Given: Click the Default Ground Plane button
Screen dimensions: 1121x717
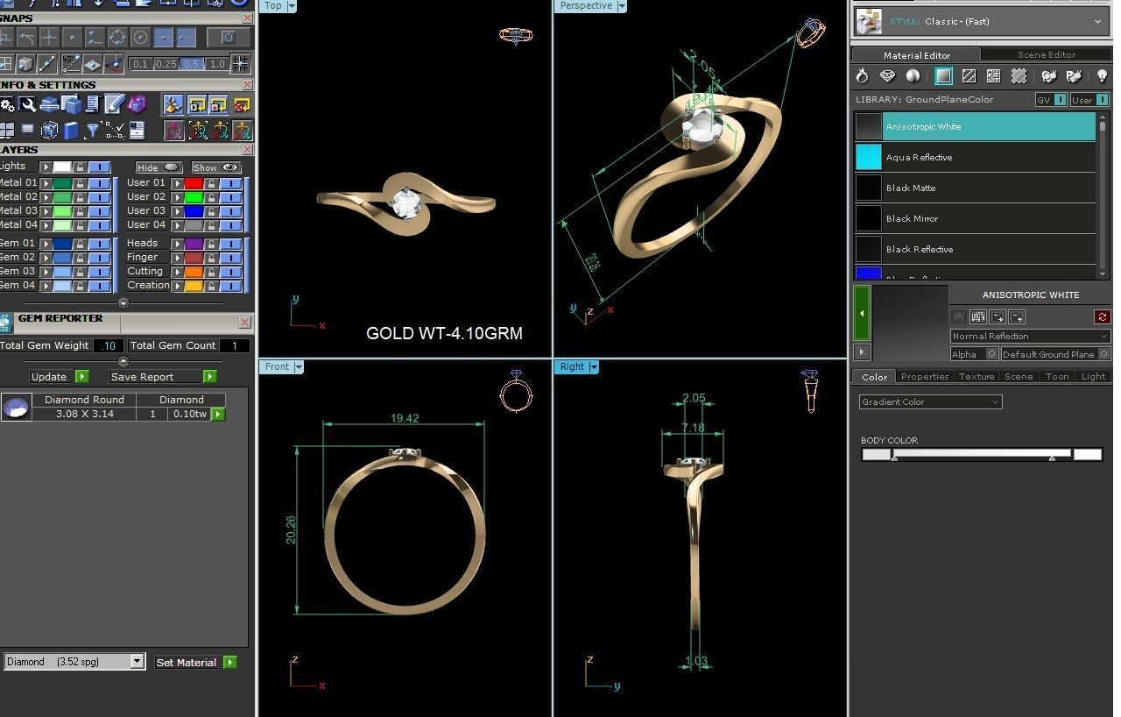Looking at the screenshot, I should pos(1055,354).
